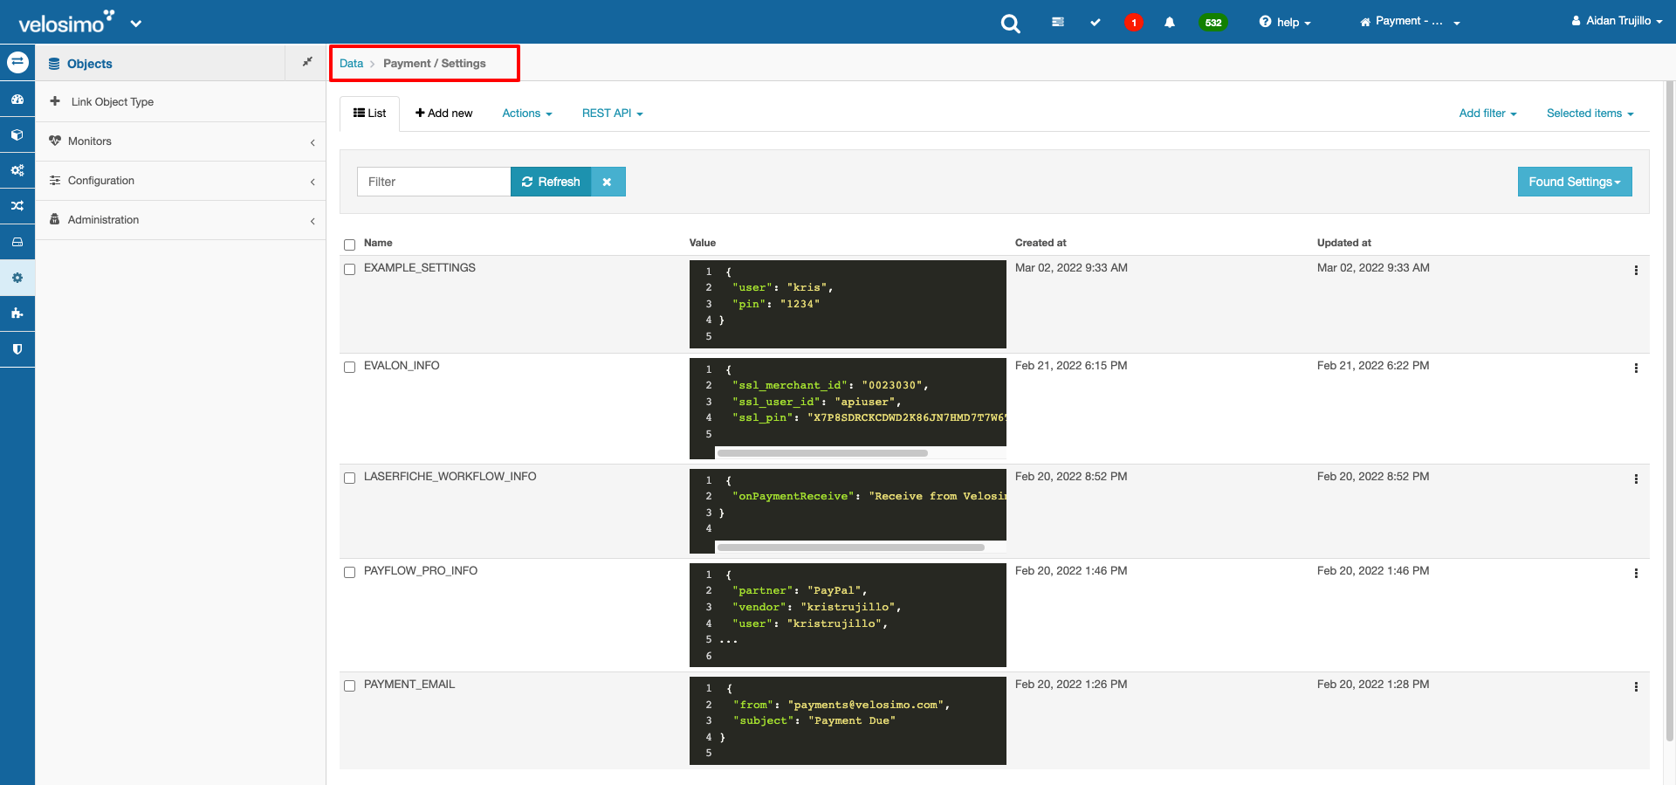1676x785 pixels.
Task: Click the Objects panel heading
Action: pos(90,64)
